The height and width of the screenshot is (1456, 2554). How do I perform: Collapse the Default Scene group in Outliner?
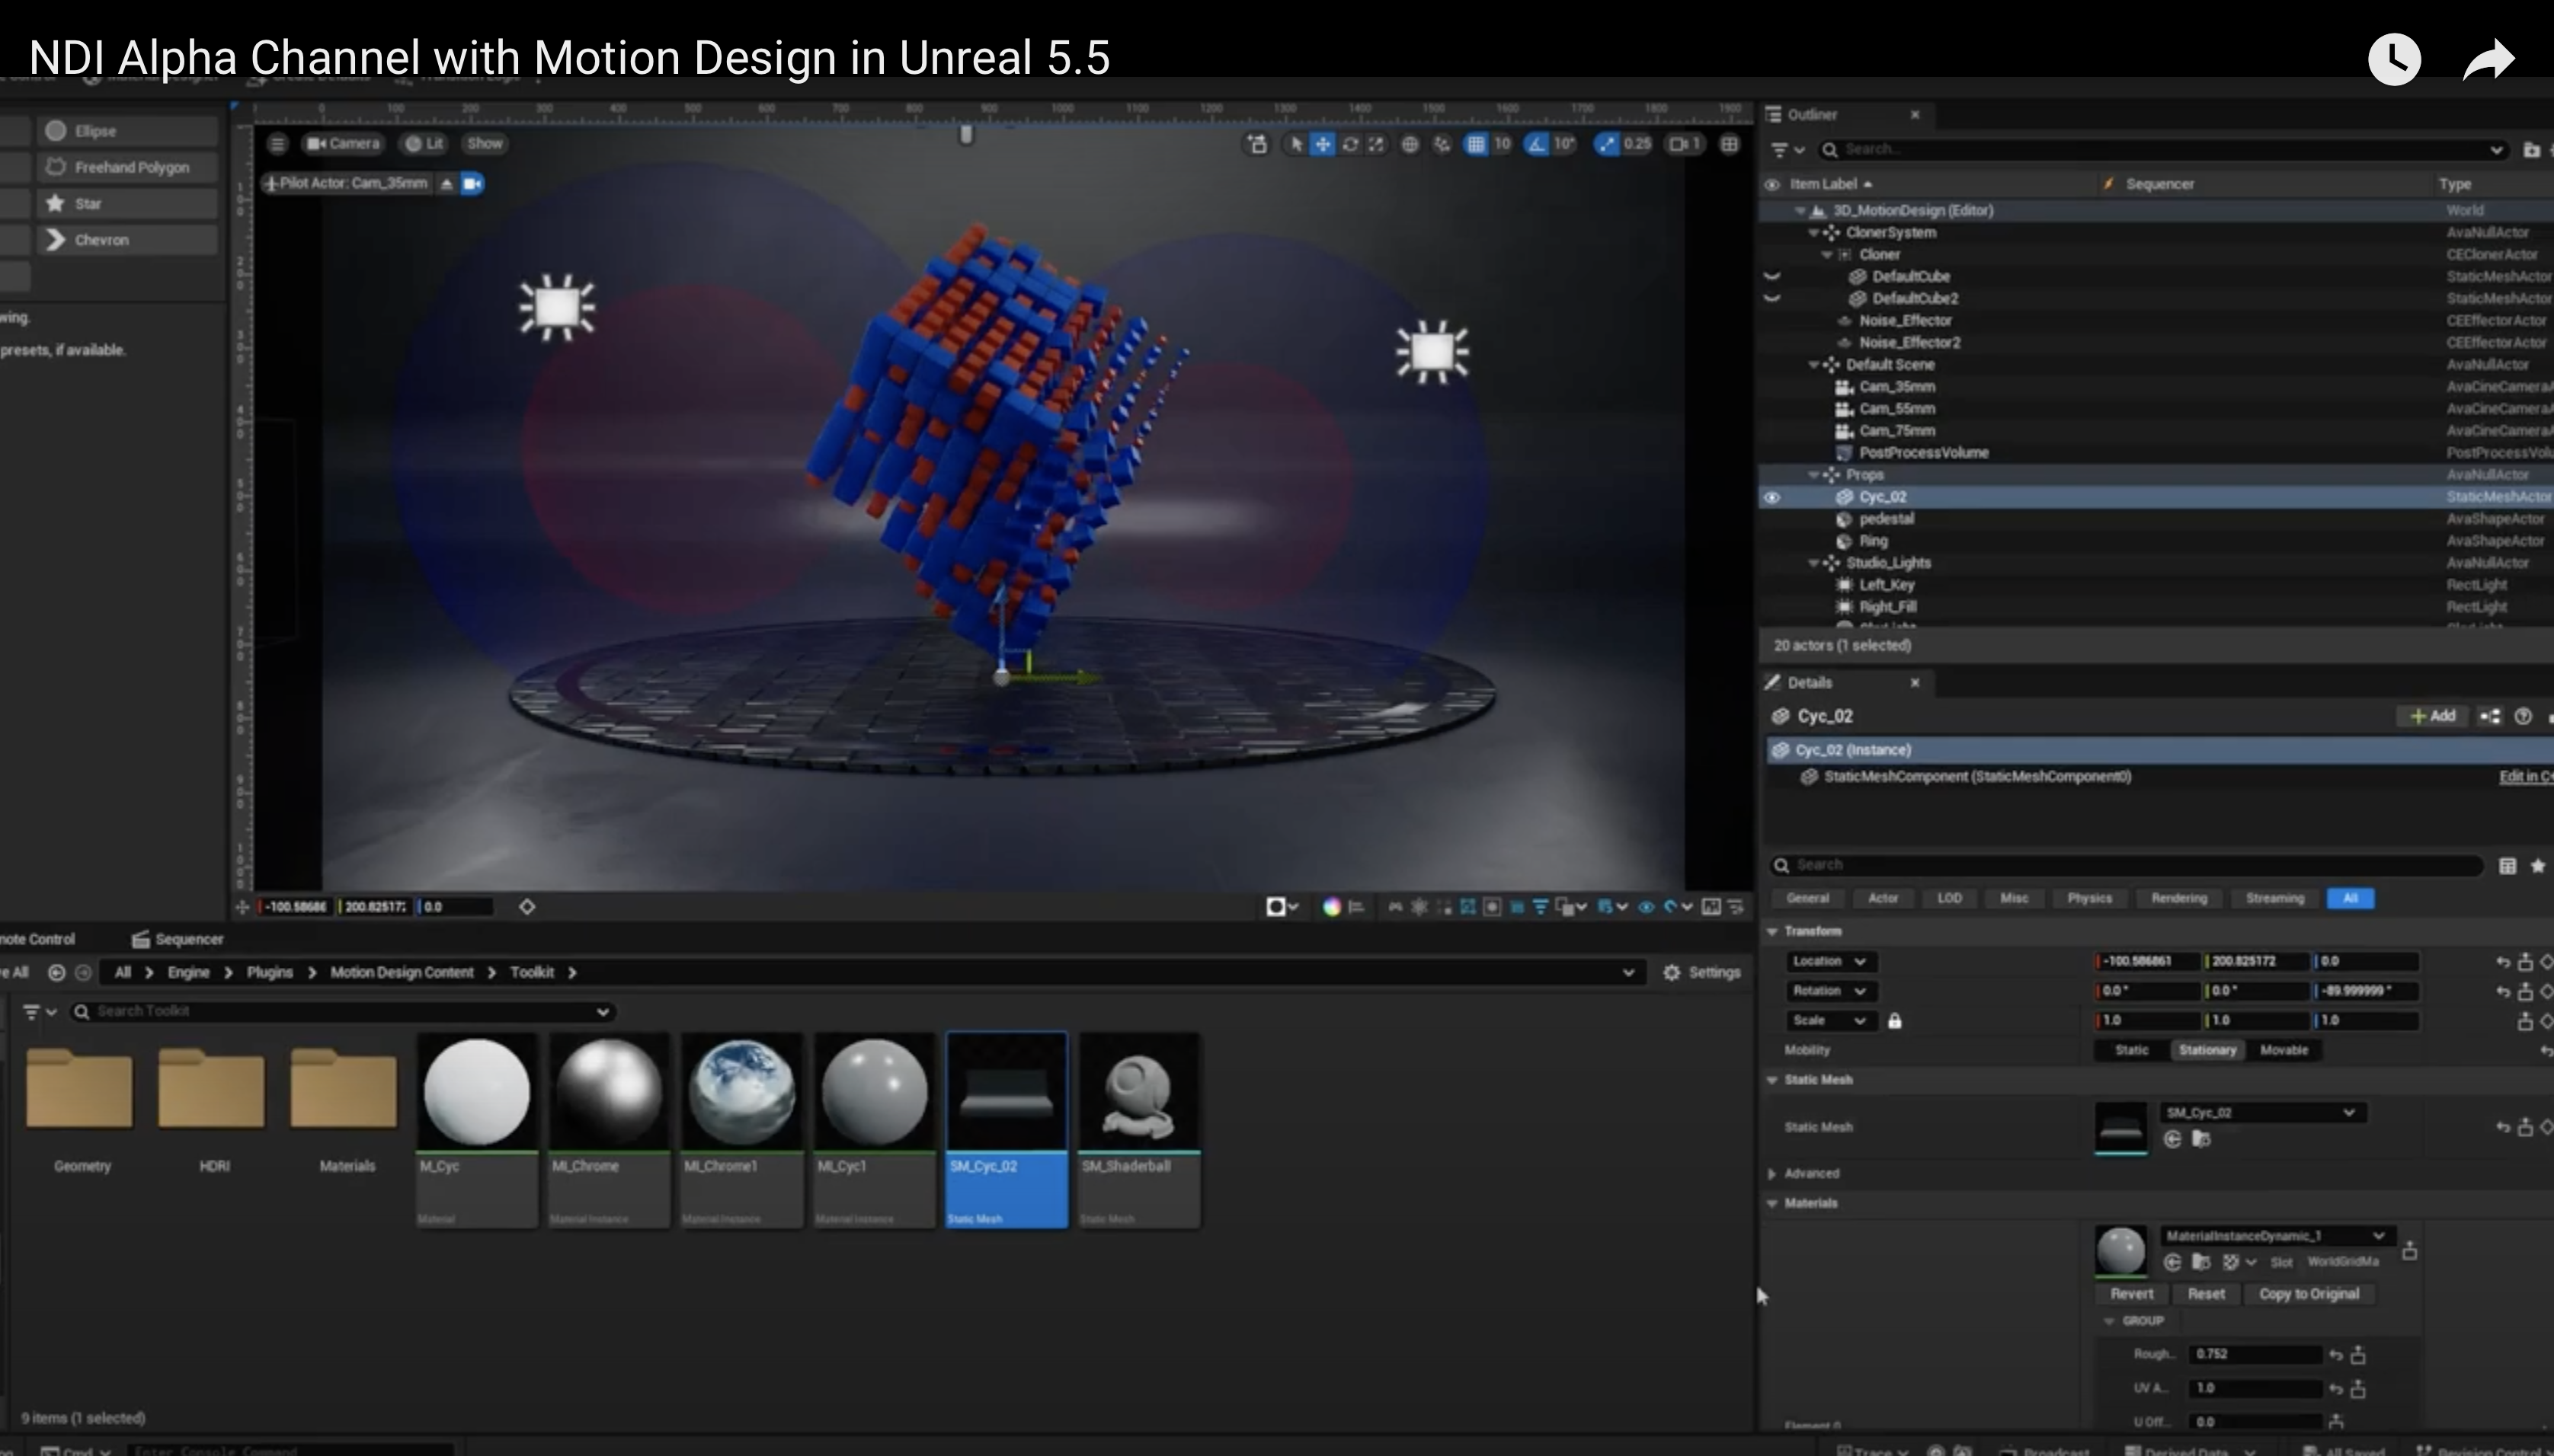1816,364
